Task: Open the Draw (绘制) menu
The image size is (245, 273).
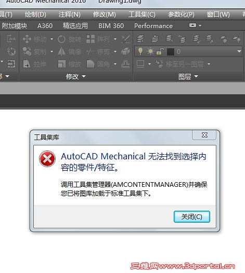Action: click(x=35, y=15)
